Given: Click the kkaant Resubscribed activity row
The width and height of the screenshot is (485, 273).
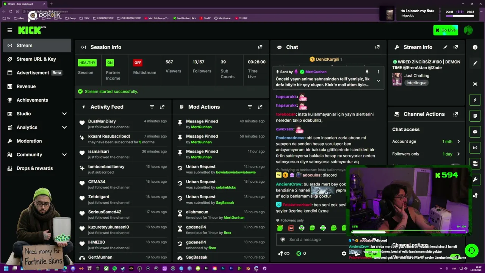Looking at the screenshot, I should tap(124, 139).
